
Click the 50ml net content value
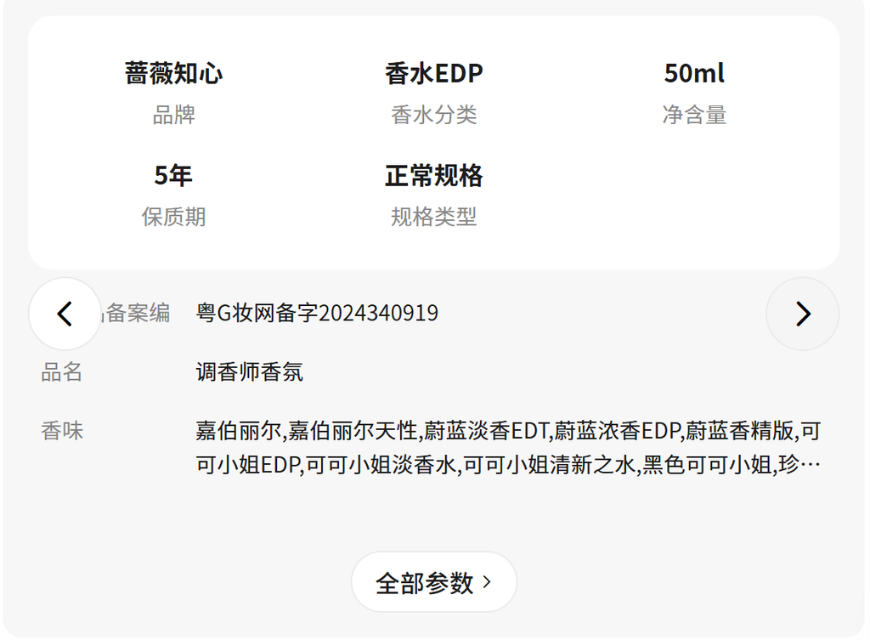[x=694, y=74]
